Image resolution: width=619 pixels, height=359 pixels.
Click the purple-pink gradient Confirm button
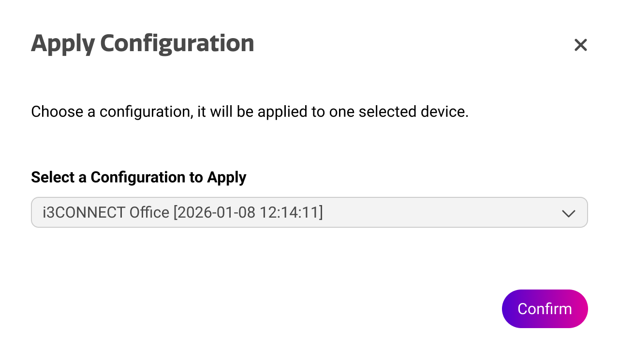(545, 309)
